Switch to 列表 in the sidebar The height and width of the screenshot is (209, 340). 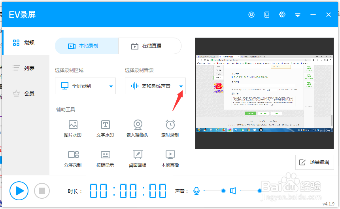click(x=26, y=68)
